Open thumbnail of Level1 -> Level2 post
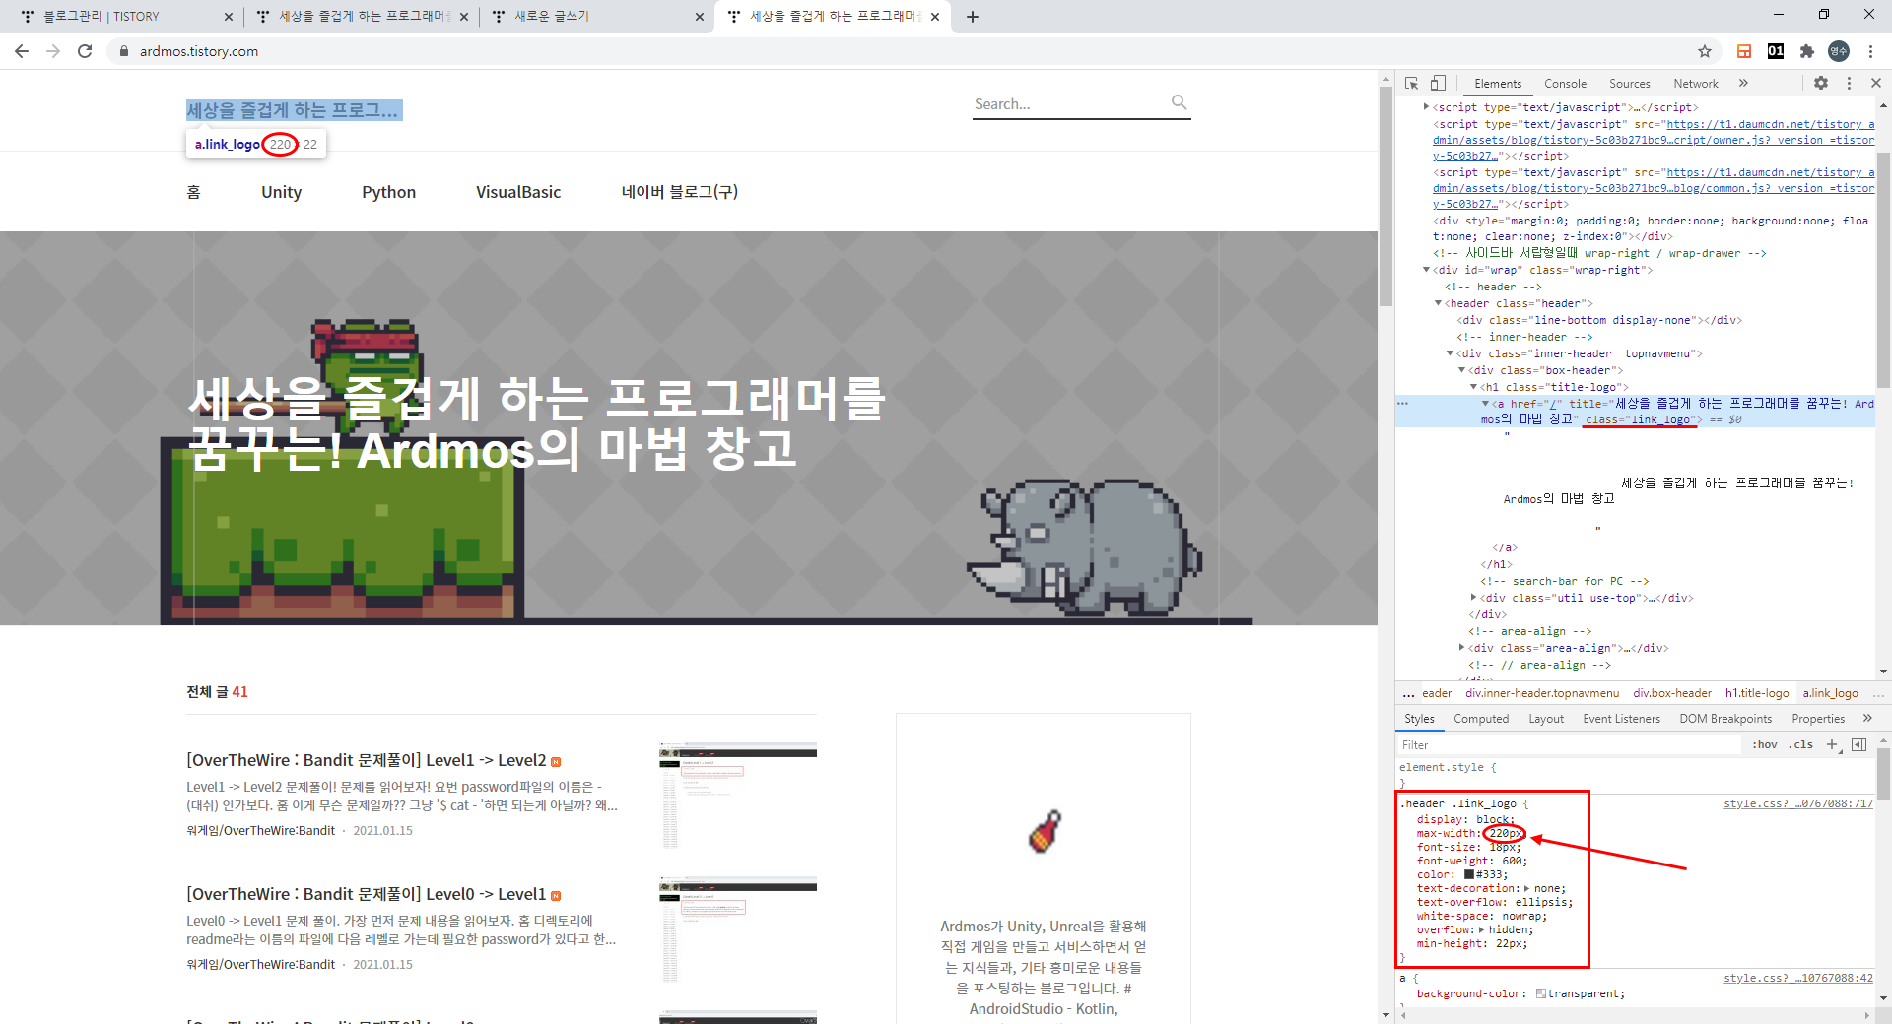1892x1024 pixels. [x=738, y=796]
